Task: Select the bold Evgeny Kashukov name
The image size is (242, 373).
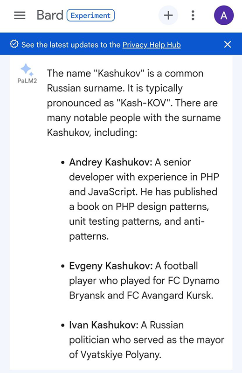Action: pos(111,266)
